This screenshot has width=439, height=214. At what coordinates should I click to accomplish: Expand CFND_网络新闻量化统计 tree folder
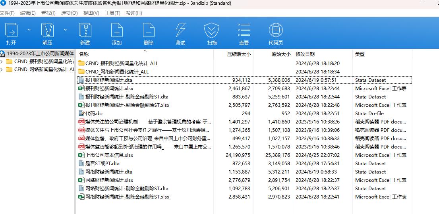point(2,69)
